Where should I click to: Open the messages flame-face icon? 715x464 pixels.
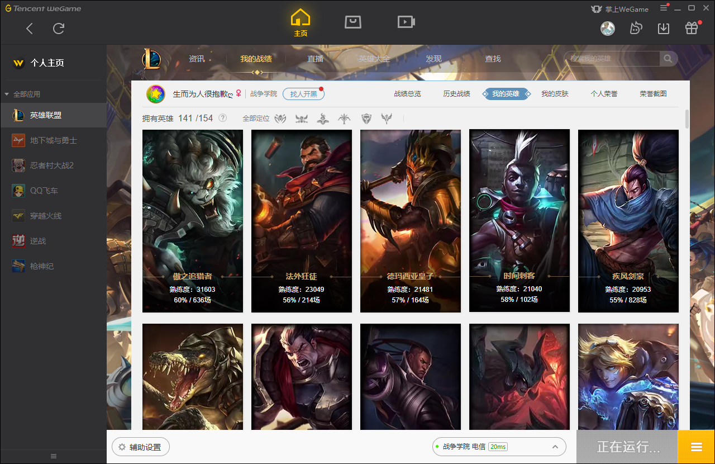click(636, 28)
